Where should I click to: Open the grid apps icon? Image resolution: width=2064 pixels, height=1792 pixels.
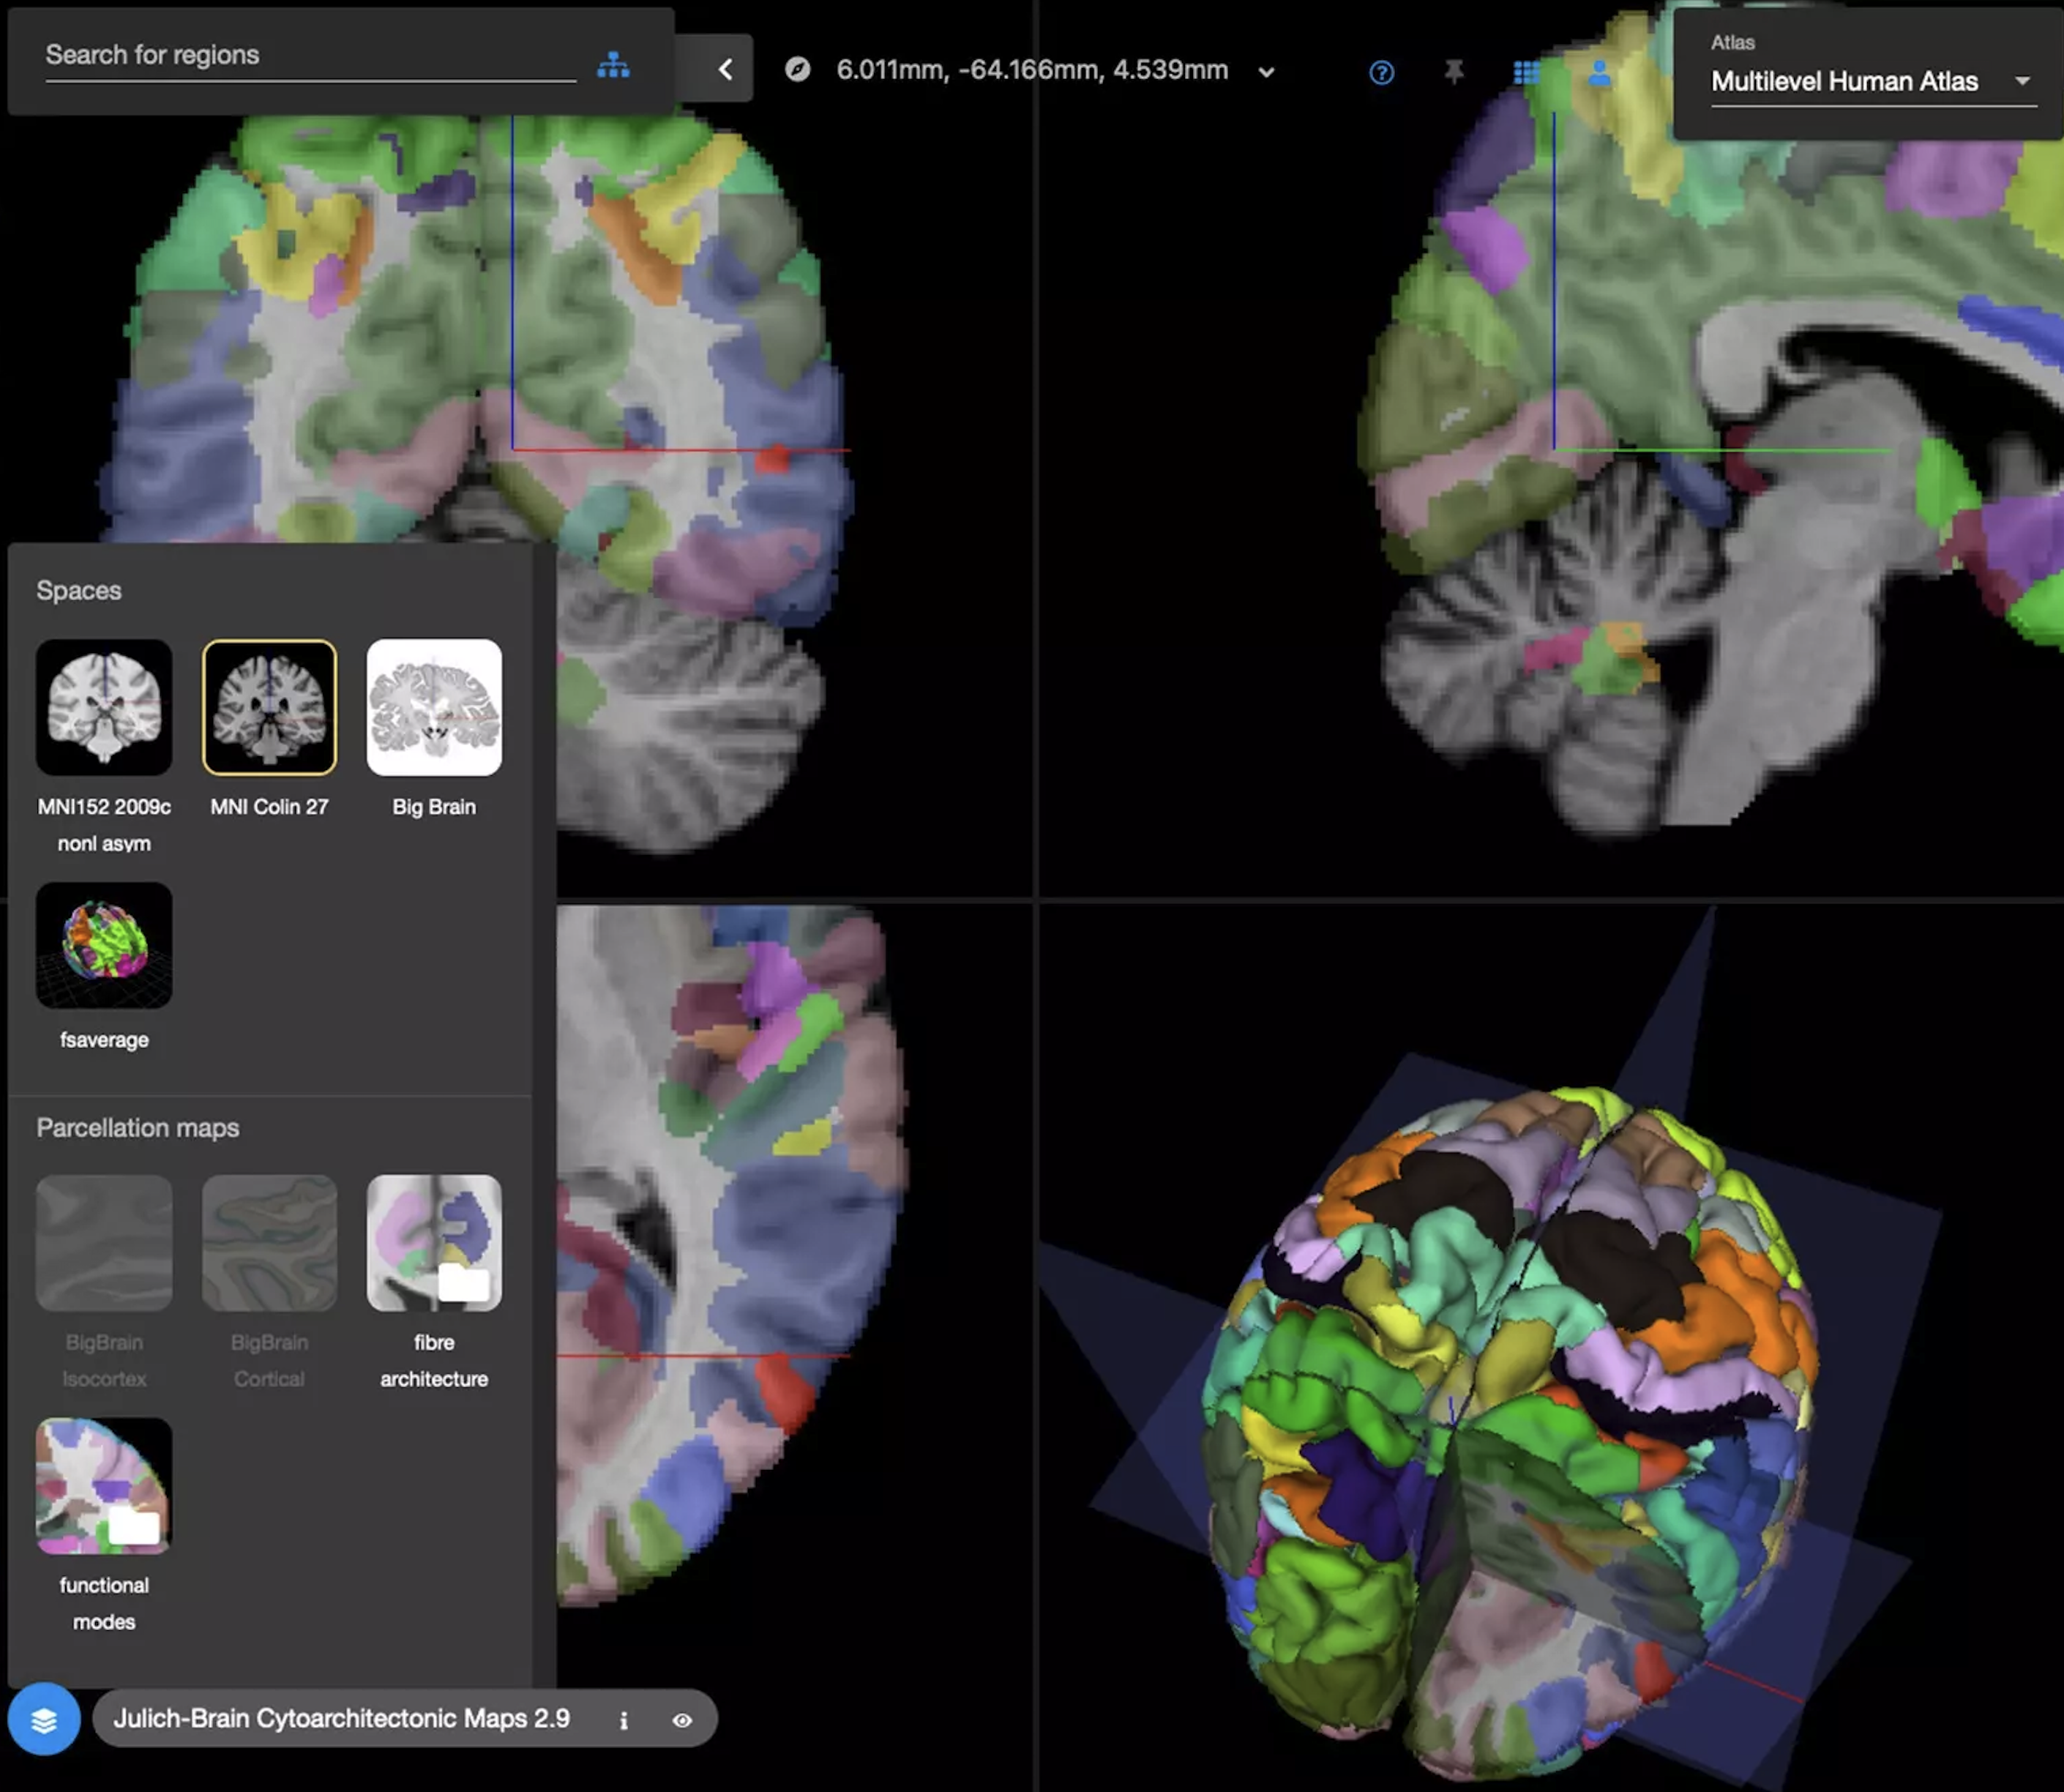pos(1526,72)
